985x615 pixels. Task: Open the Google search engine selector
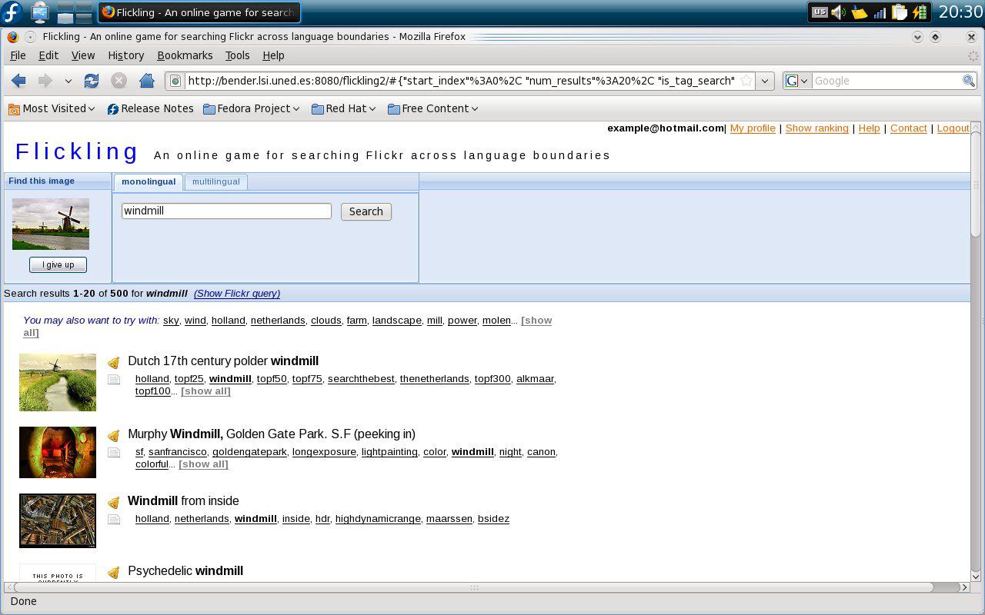(797, 81)
